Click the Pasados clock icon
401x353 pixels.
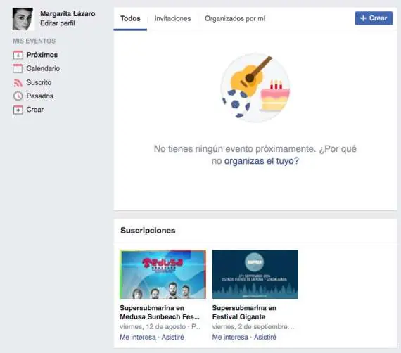pos(18,96)
